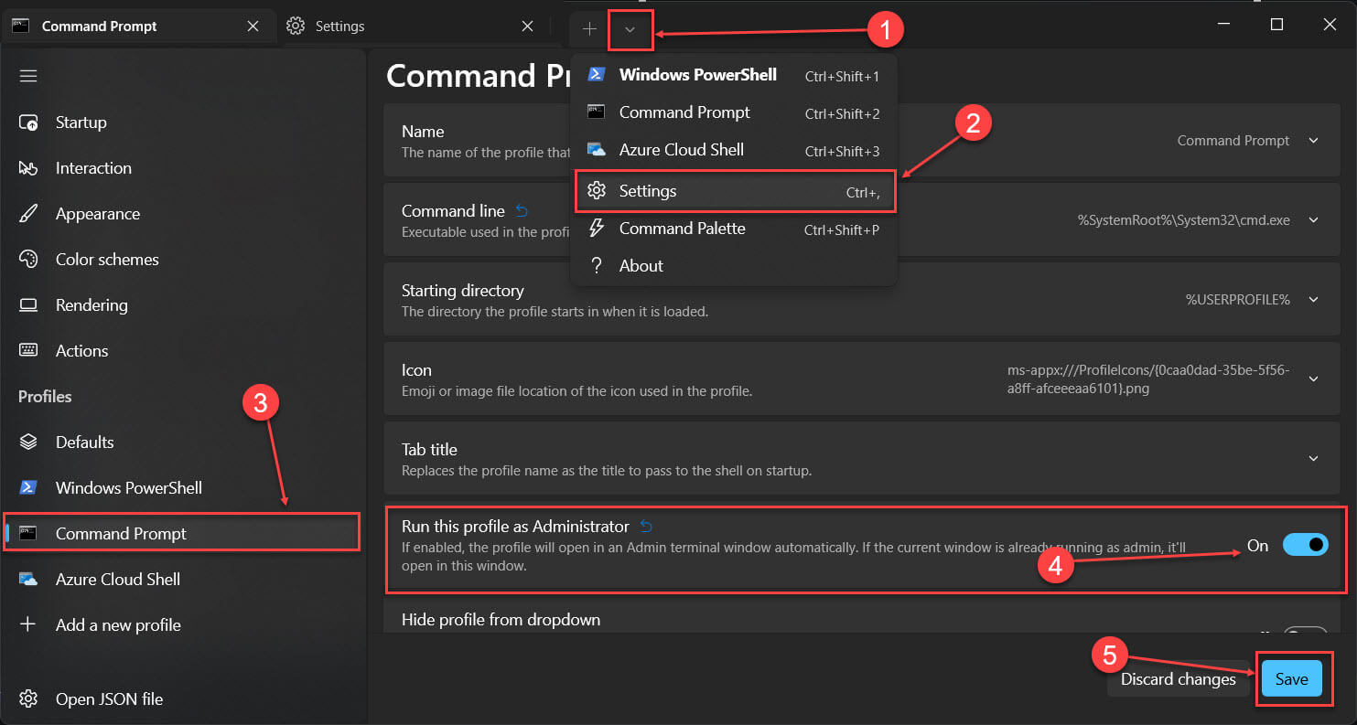Click the PowerShell icon in dropdown menu

pos(597,75)
